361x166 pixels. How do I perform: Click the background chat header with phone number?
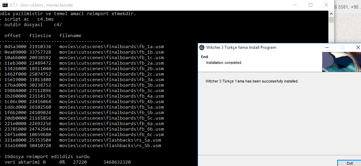348,7
